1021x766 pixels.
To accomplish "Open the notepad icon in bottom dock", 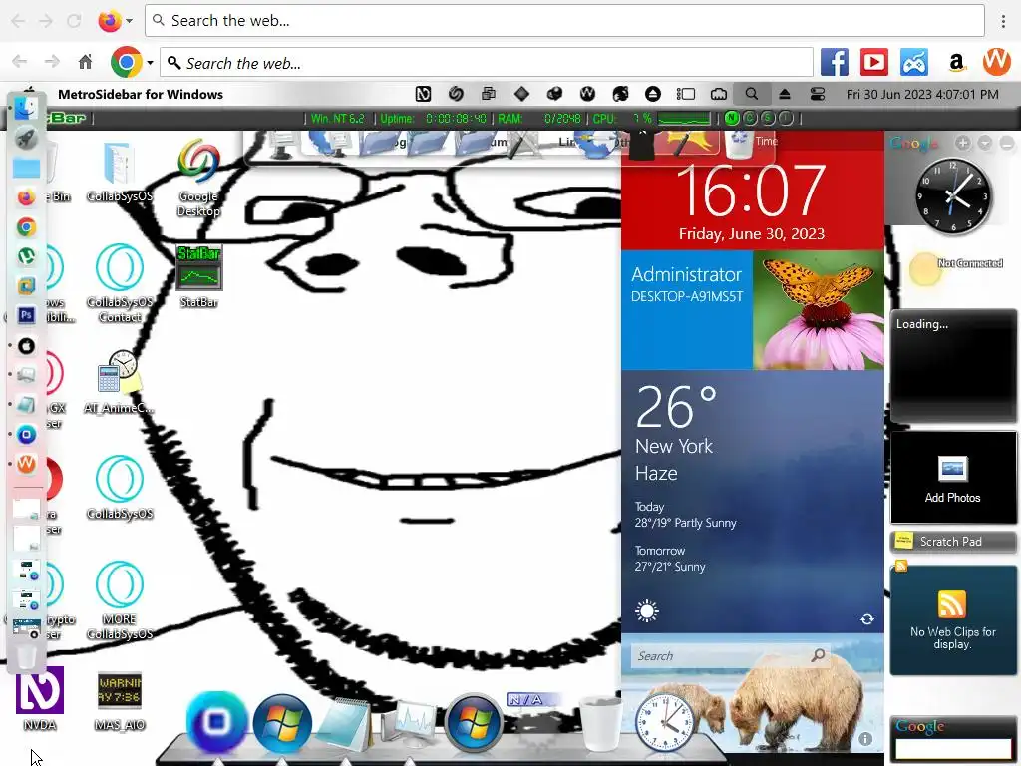I will pyautogui.click(x=345, y=724).
